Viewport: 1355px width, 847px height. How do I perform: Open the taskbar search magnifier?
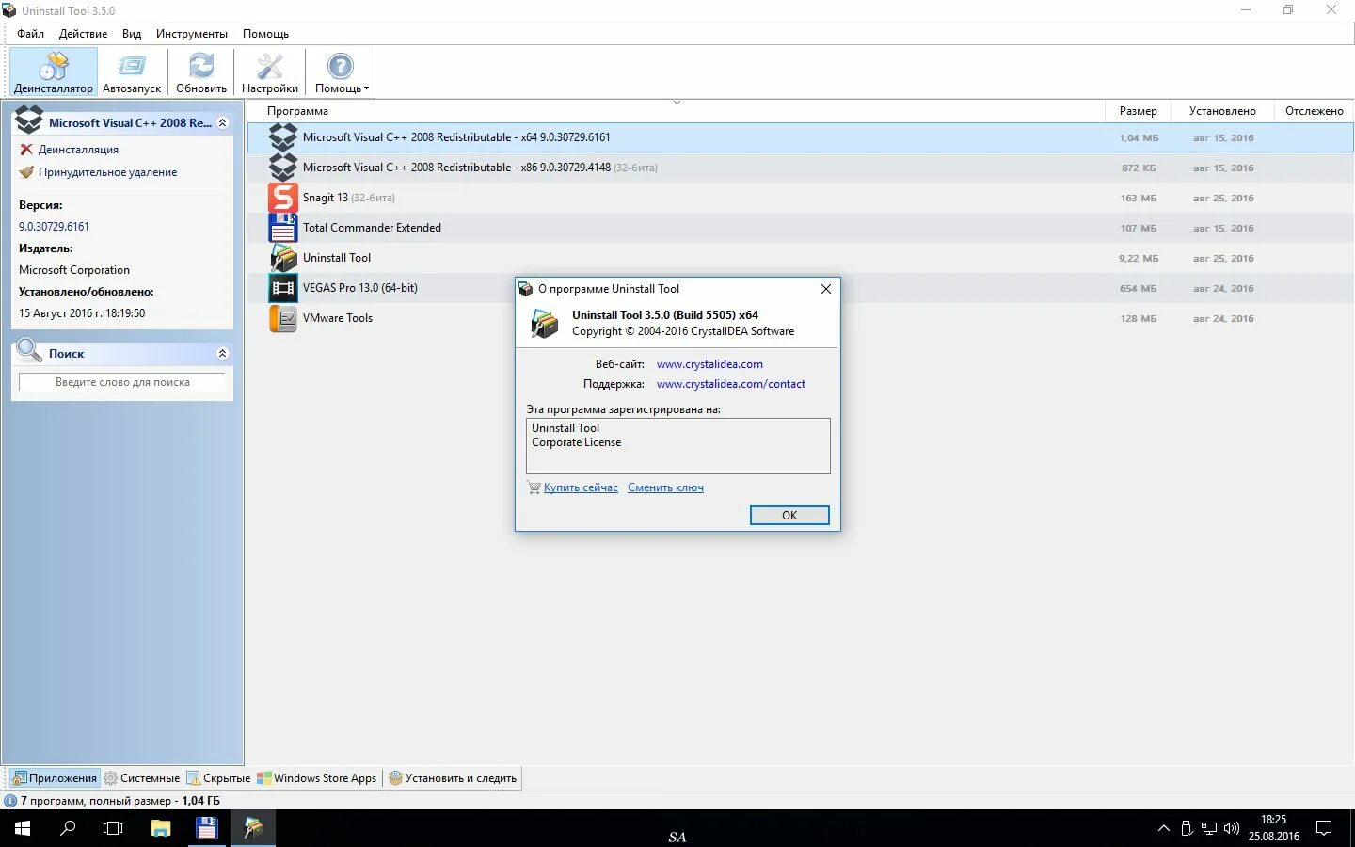68,828
